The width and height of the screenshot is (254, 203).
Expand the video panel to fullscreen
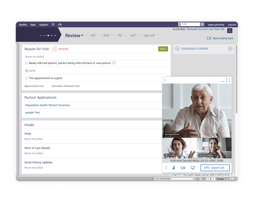[x=228, y=80]
